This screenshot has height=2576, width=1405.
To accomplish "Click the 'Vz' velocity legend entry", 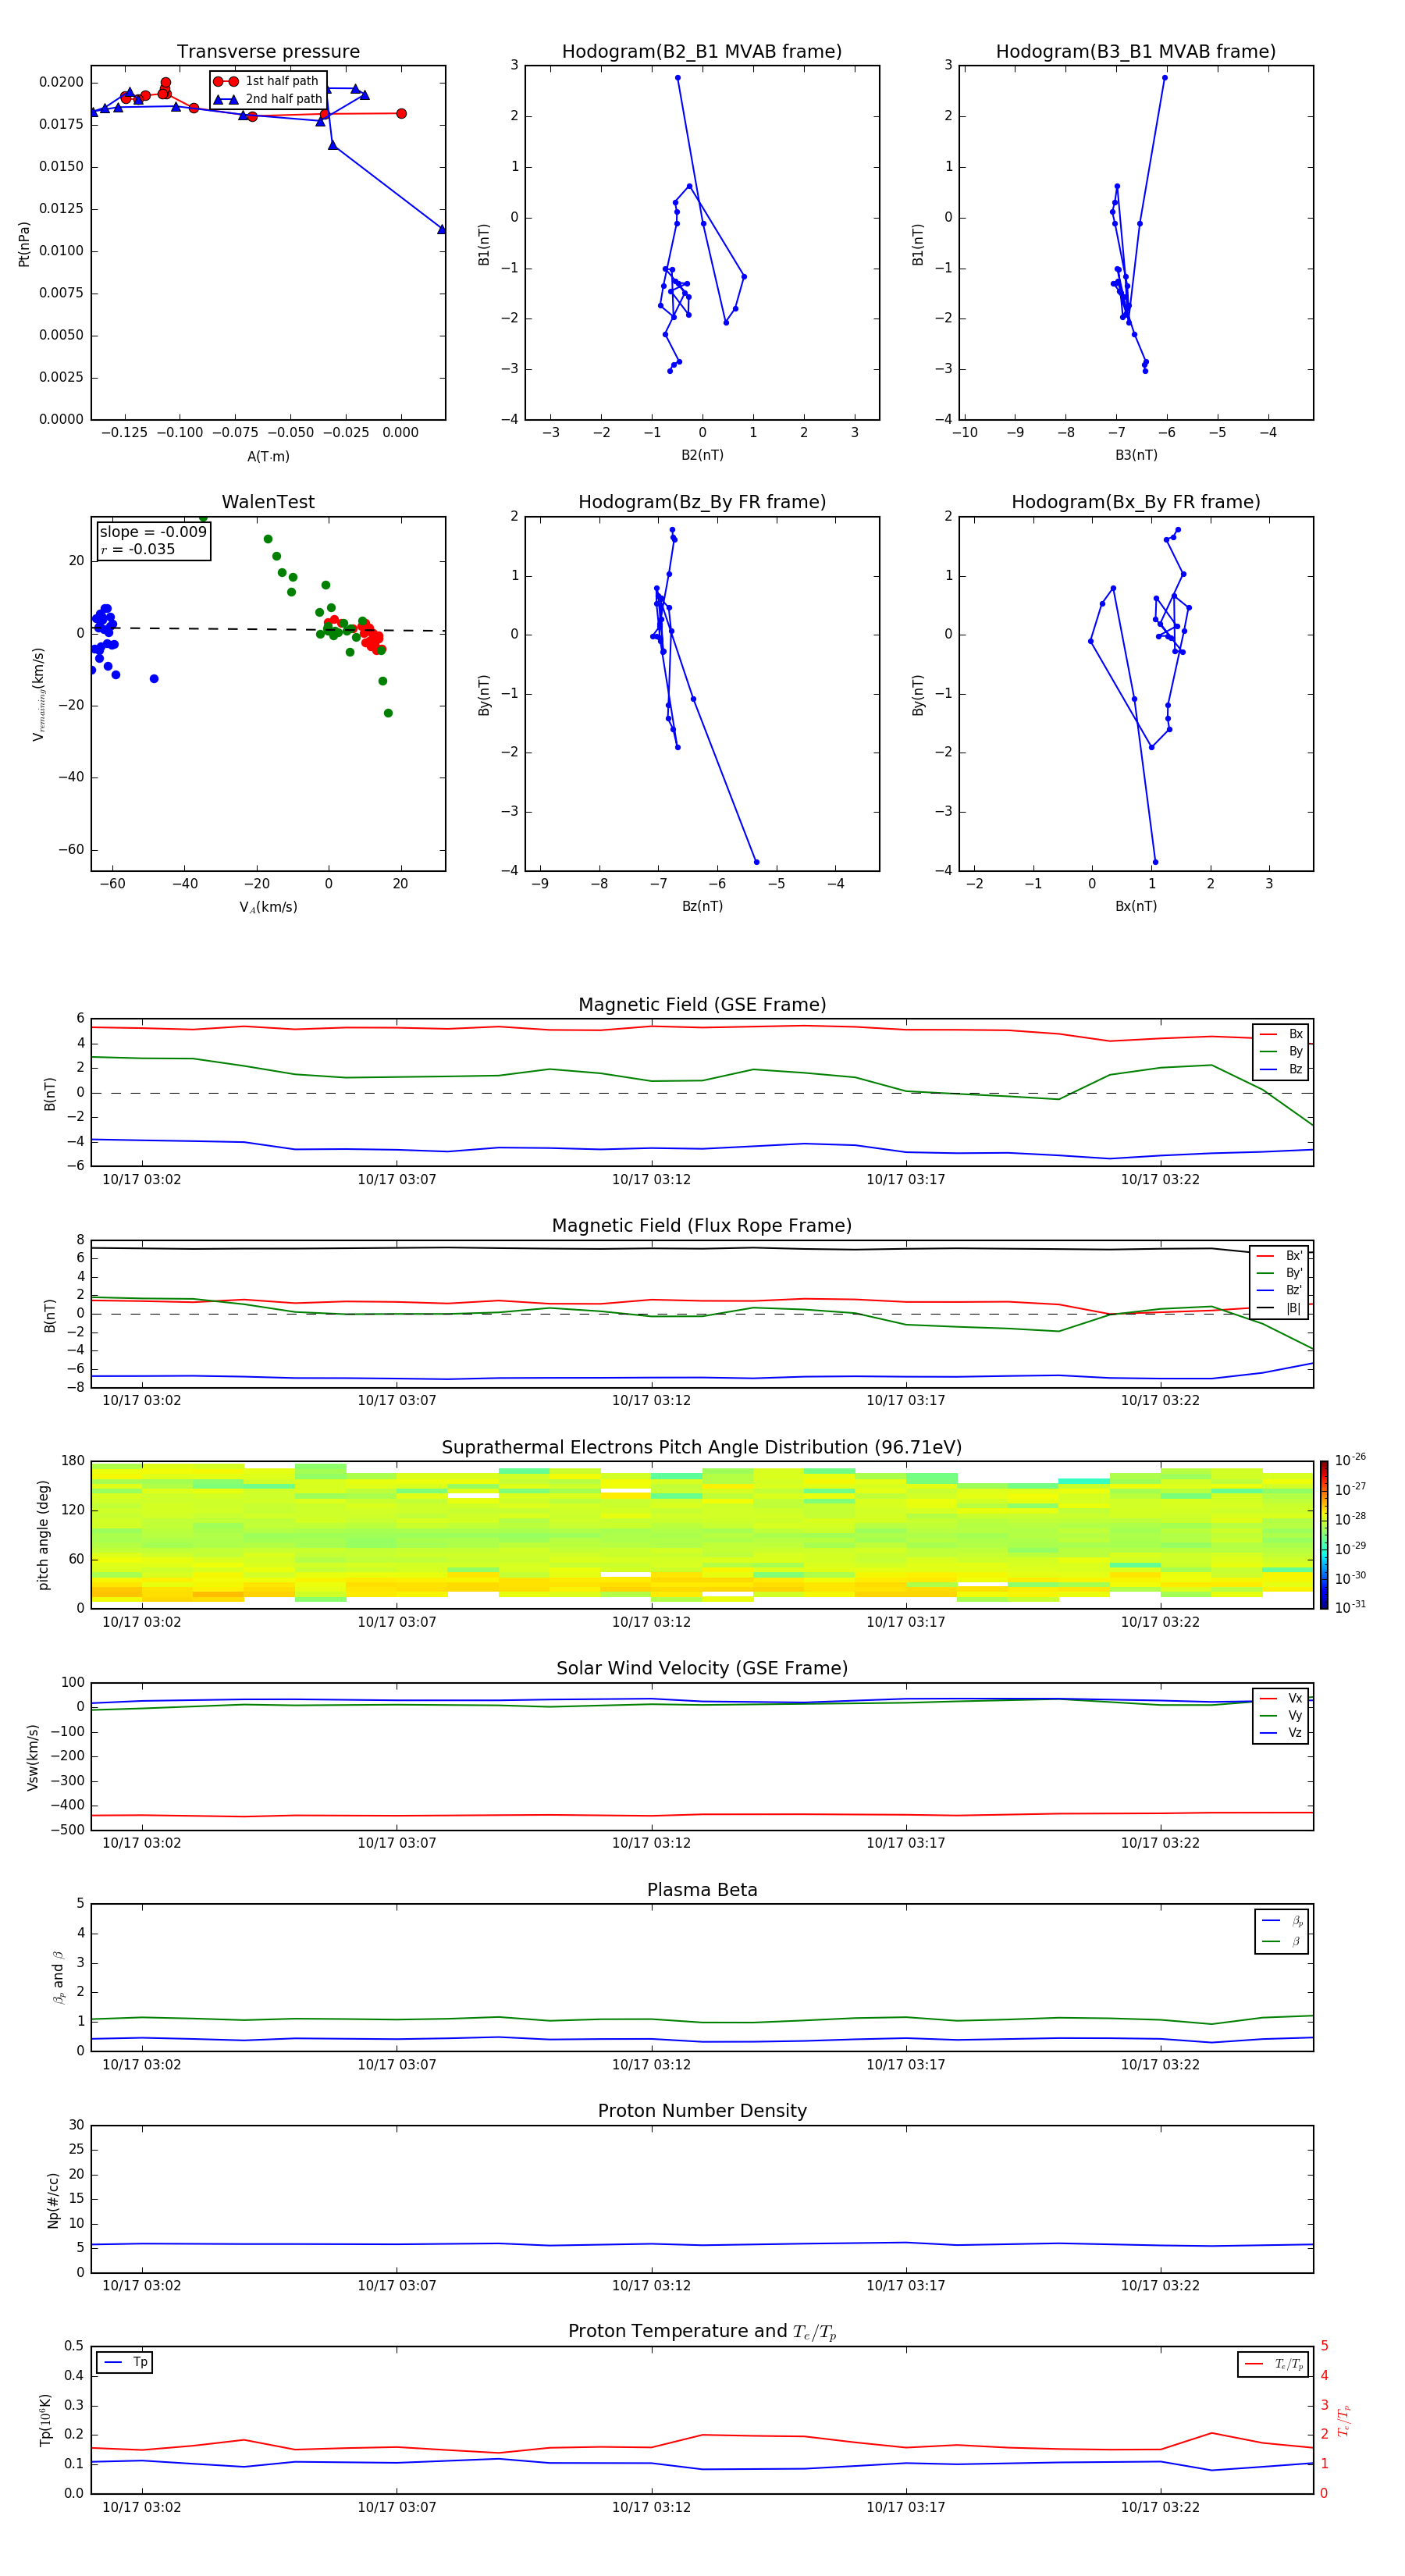I will point(1281,1733).
